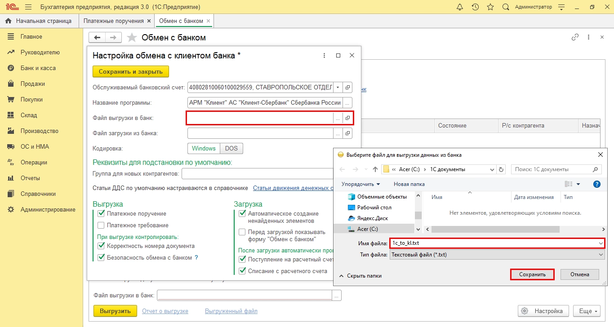Open the three-dot menu in Настройка обмена dialog
Image resolution: width=614 pixels, height=327 pixels.
point(325,56)
